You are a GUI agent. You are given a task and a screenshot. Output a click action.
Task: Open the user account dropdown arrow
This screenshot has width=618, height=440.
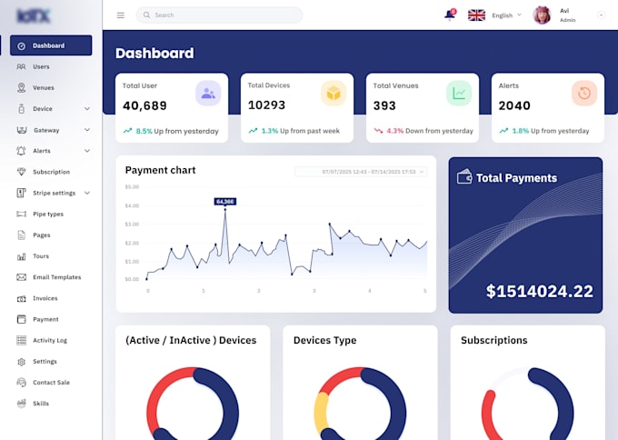coord(601,15)
